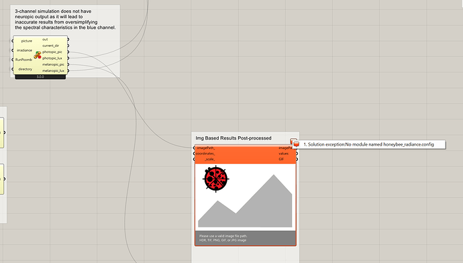Click the 3-channel simulation note text
The height and width of the screenshot is (263, 463).
click(x=65, y=19)
